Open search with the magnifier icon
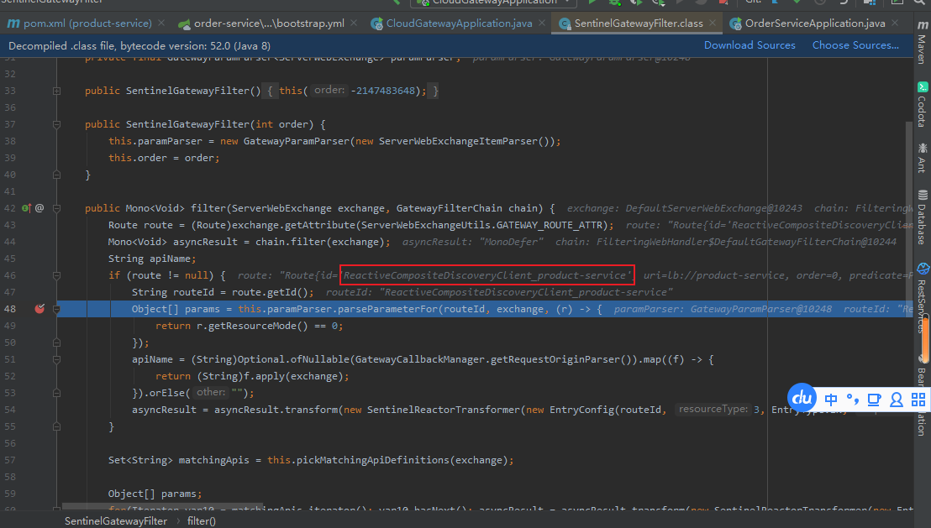The height and width of the screenshot is (528, 931). pos(919,3)
